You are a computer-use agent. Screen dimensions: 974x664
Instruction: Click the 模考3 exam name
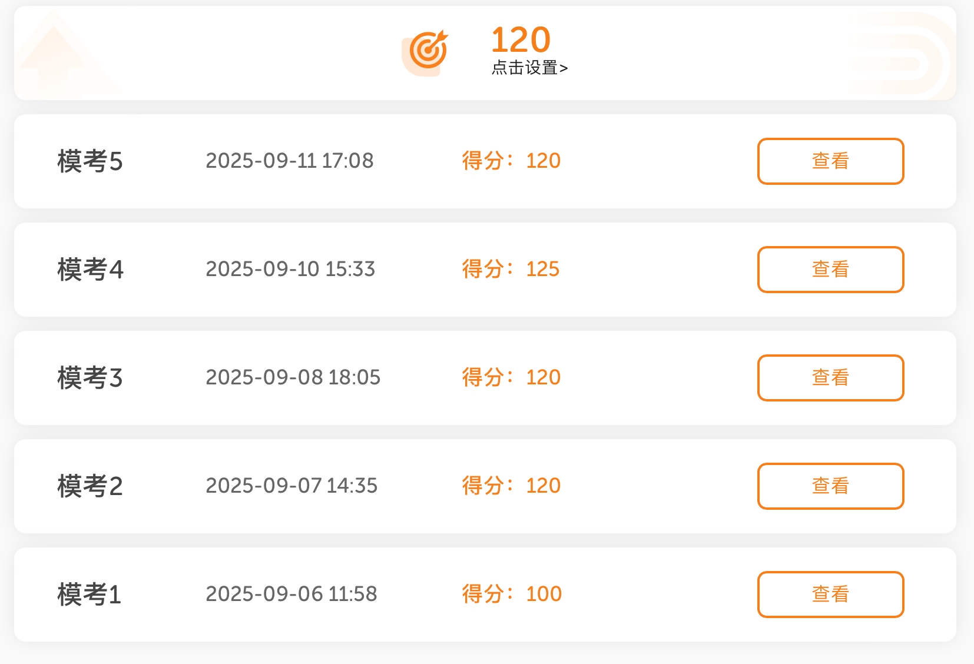point(90,378)
